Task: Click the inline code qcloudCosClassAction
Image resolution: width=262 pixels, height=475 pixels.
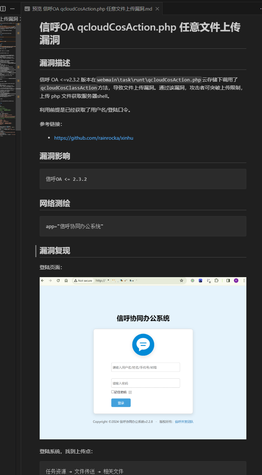Action: 69,88
